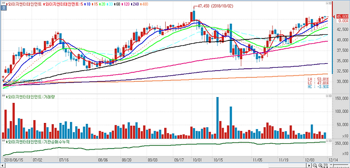Click the LC : 47.81% value
The width and height of the screenshot is (350, 168).
[318, 83]
